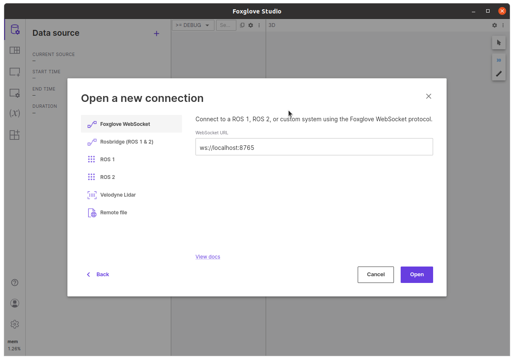The height and width of the screenshot is (360, 514).
Task: Click the copy icon in log panel toolbar
Action: 242,25
